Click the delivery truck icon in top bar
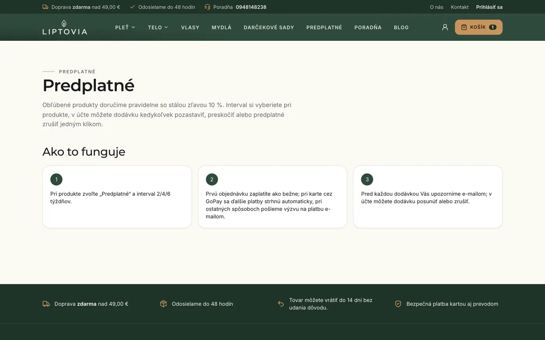 [46, 7]
